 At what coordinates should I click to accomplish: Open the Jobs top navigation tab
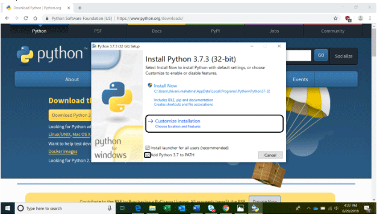click(274, 31)
